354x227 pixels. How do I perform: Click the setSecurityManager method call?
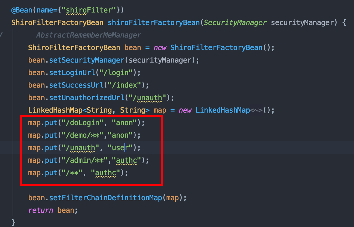point(87,60)
